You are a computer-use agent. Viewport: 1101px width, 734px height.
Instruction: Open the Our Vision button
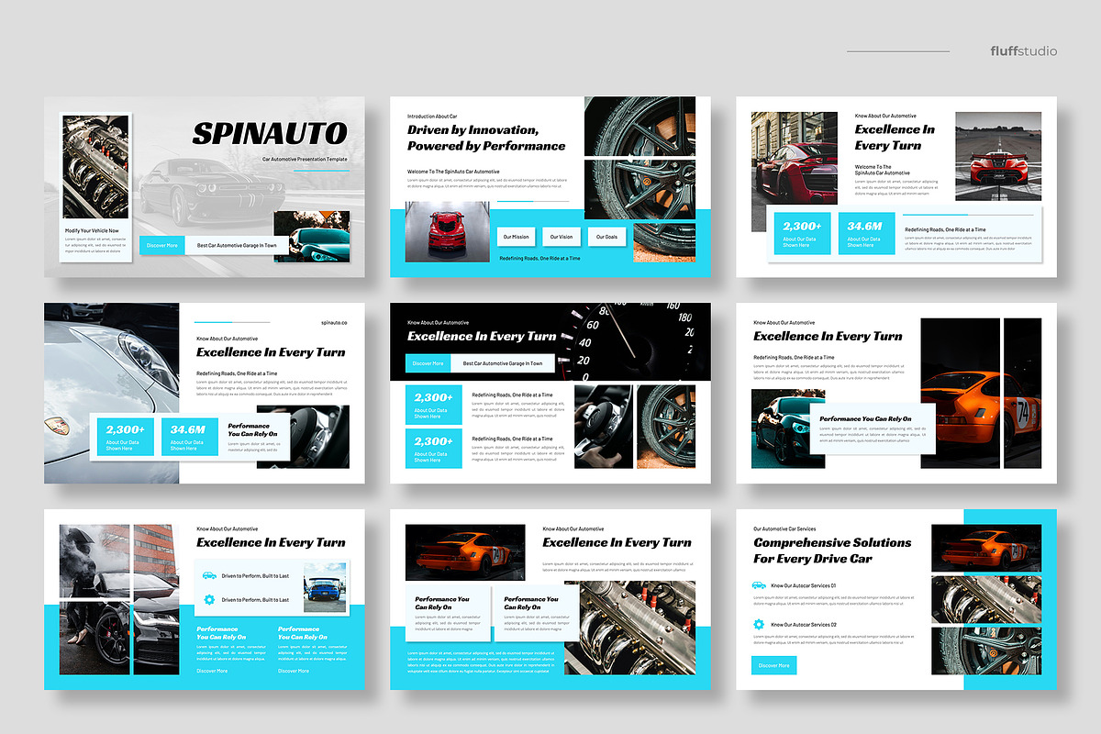(x=562, y=237)
